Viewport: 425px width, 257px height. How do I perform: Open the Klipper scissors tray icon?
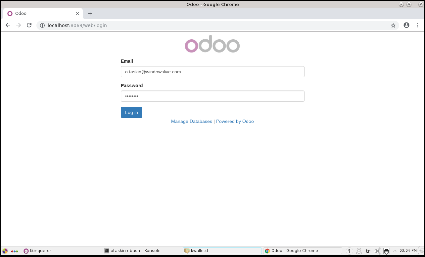(359, 251)
